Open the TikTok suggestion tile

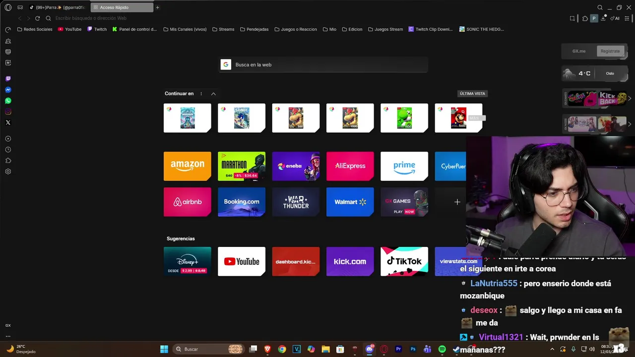click(x=404, y=261)
